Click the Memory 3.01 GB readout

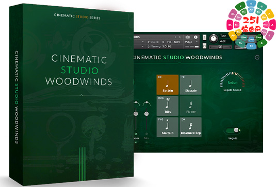tap(159, 46)
